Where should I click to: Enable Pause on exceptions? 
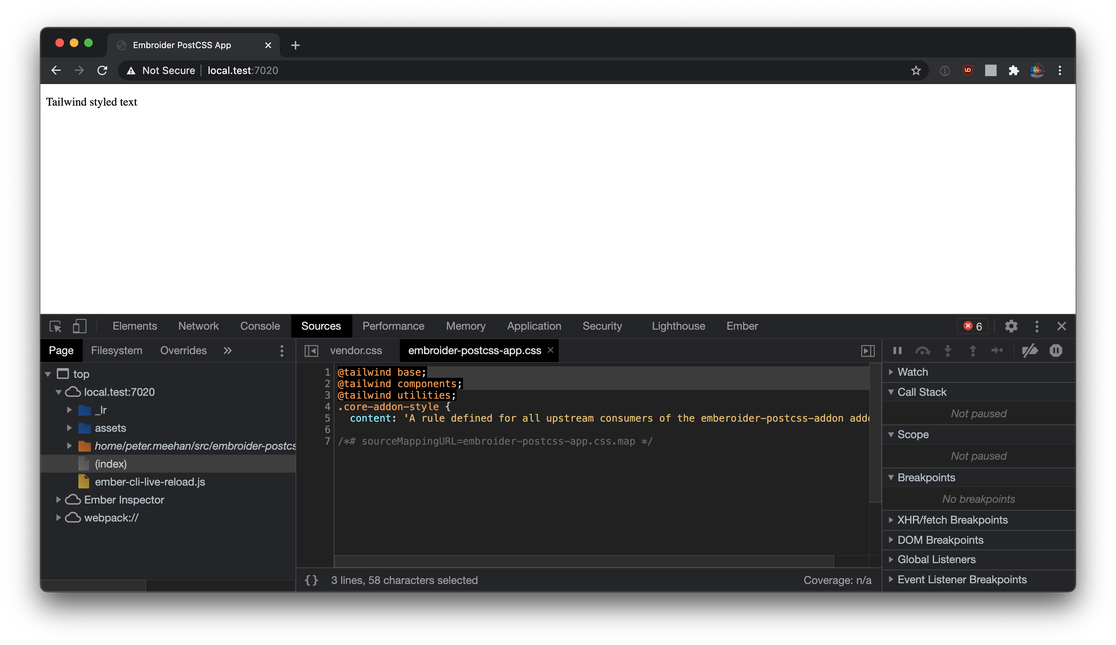click(x=1056, y=351)
